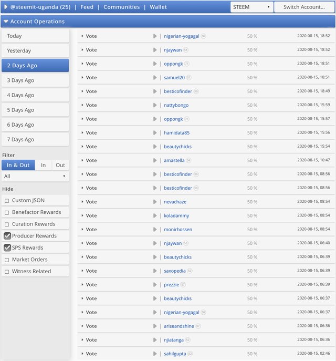
Task: Click the reputation badge next to amastella
Action: (x=188, y=160)
